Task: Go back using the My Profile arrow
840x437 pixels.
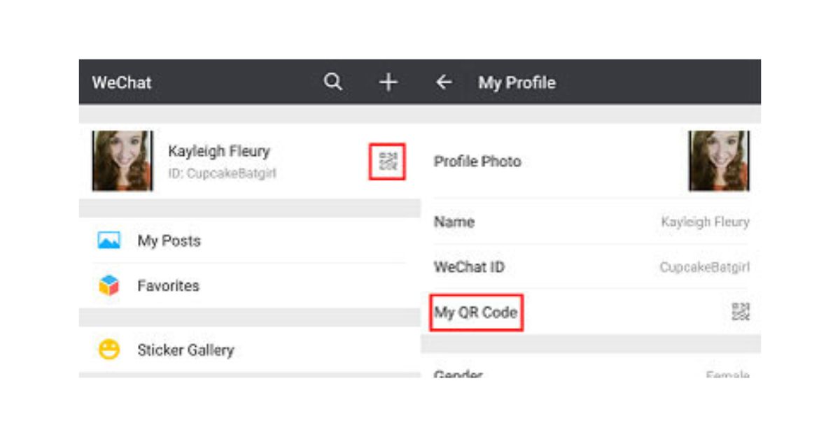Action: click(444, 83)
